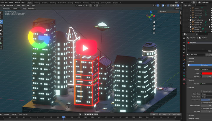Viewport: 212px width, 121px height.
Task: Open the Output properties tab icon
Action: point(184,46)
